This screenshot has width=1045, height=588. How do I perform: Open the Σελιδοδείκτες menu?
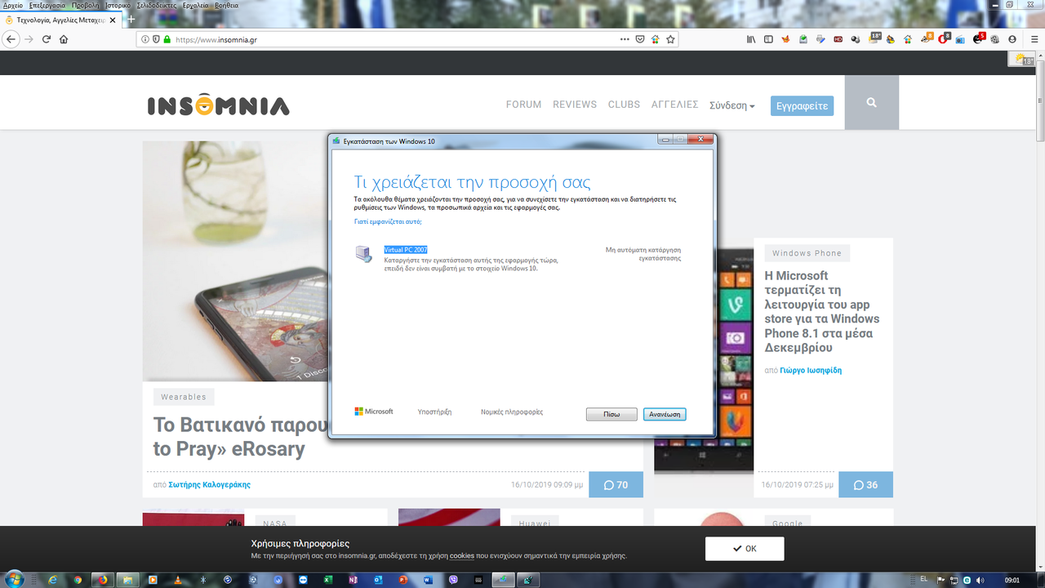tap(157, 5)
